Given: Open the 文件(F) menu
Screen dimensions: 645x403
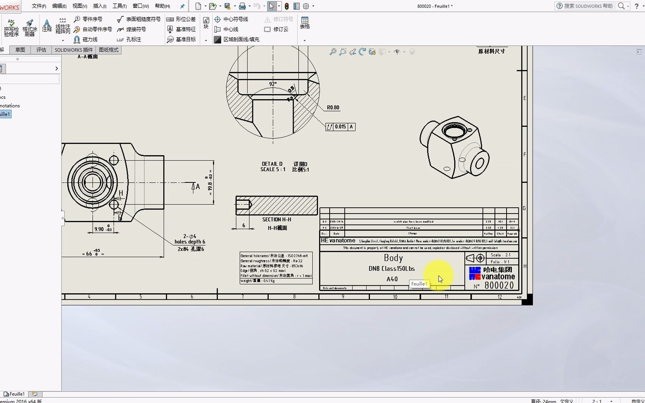Looking at the screenshot, I should pyautogui.click(x=39, y=6).
